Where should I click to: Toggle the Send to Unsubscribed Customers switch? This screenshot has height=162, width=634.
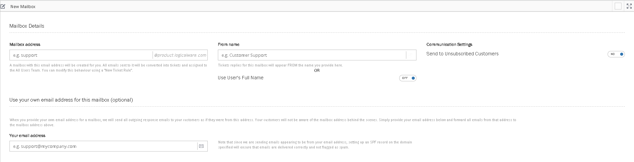616,54
